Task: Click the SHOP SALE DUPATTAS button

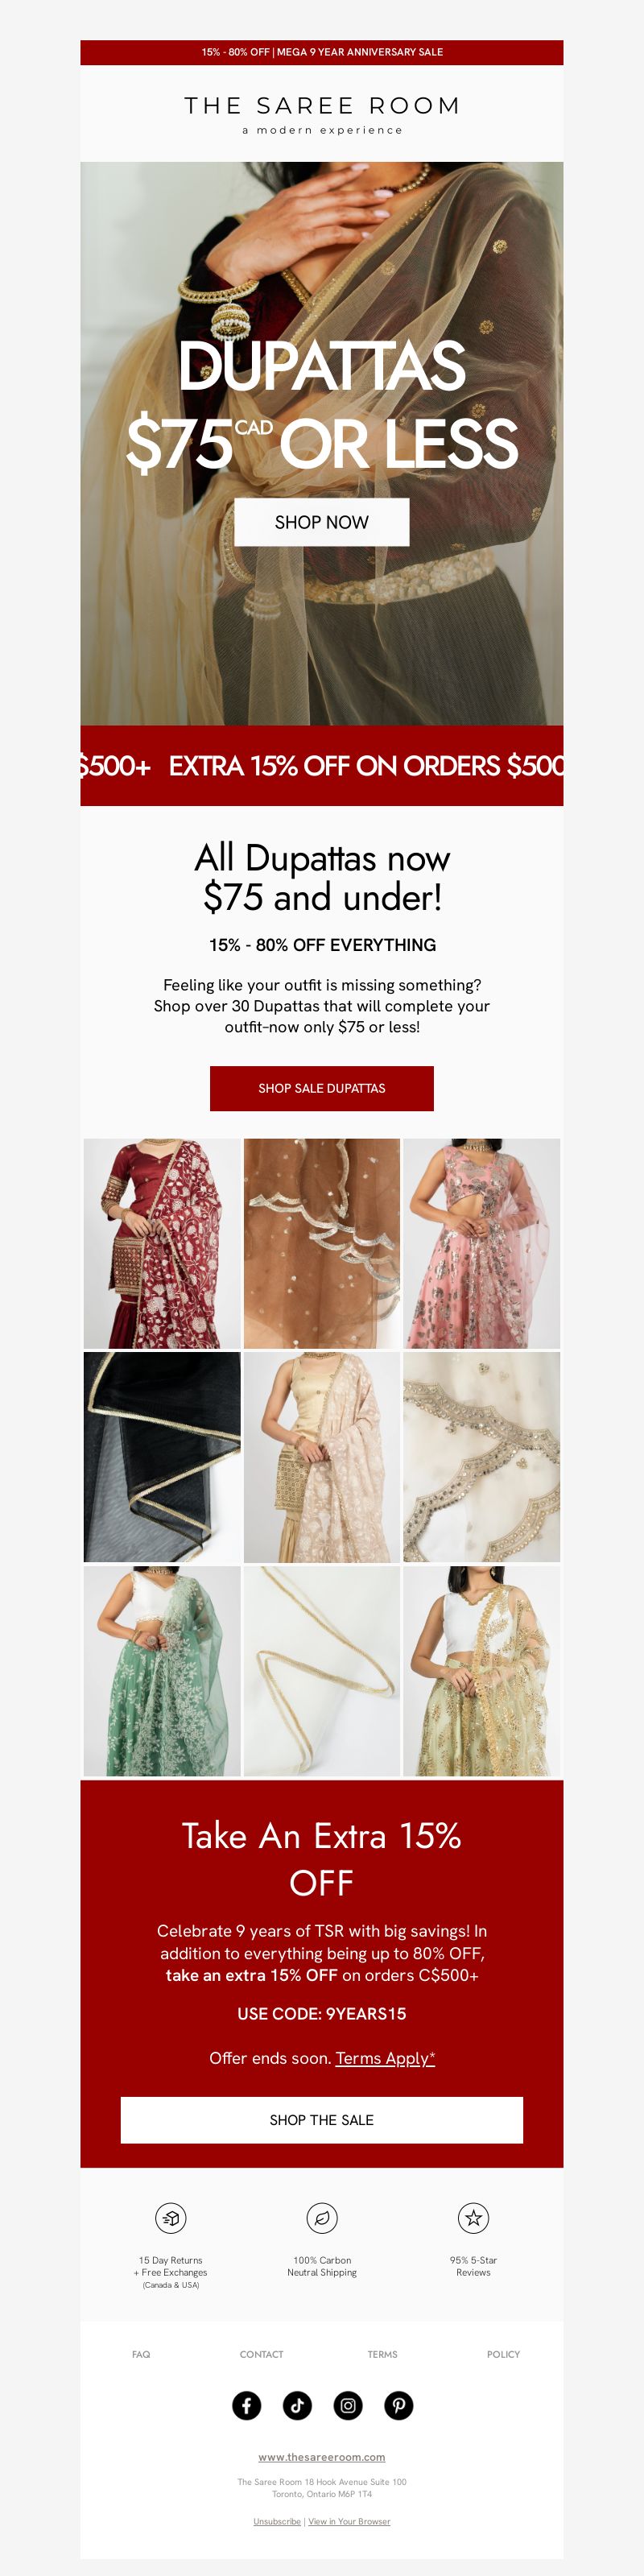Action: 322,1088
